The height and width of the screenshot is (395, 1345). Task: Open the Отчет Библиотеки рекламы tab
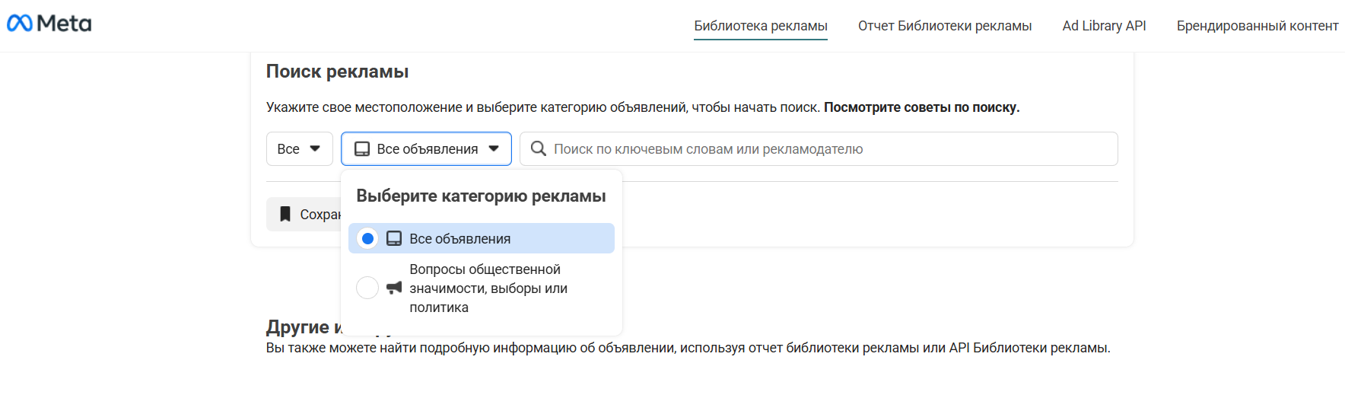click(945, 26)
